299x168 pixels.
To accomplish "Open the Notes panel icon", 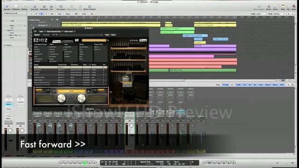I will [283, 7].
